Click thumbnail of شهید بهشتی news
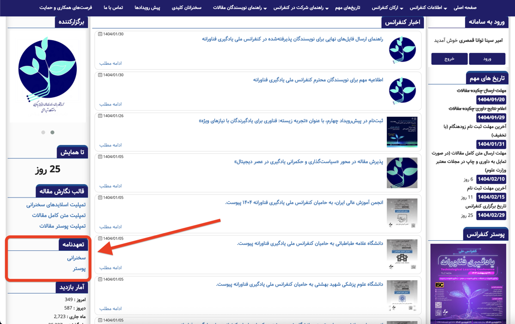515x324 pixels. [402, 296]
